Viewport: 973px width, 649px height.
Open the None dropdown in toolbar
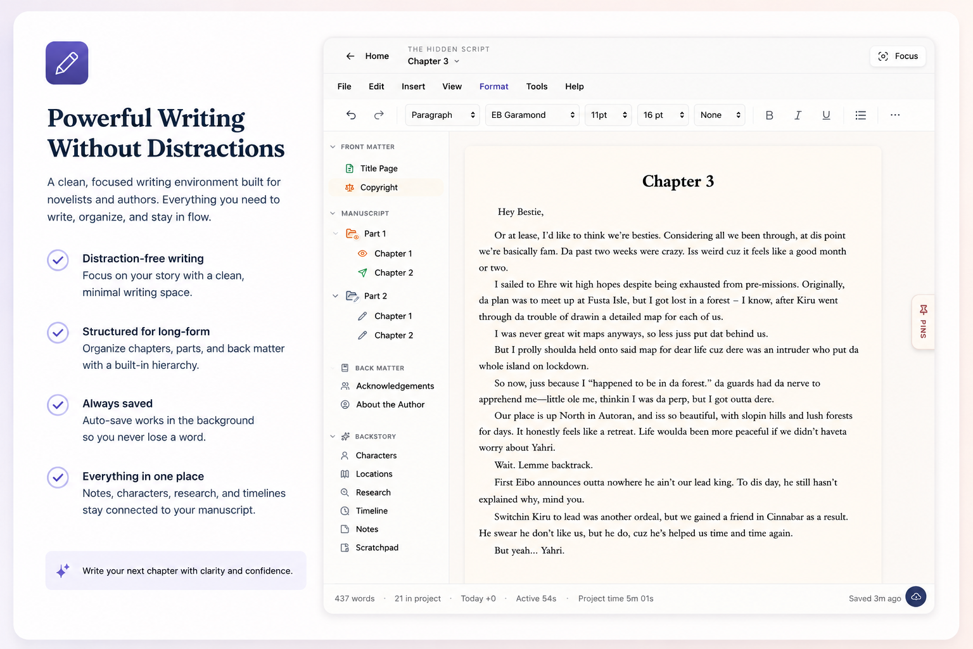[720, 115]
